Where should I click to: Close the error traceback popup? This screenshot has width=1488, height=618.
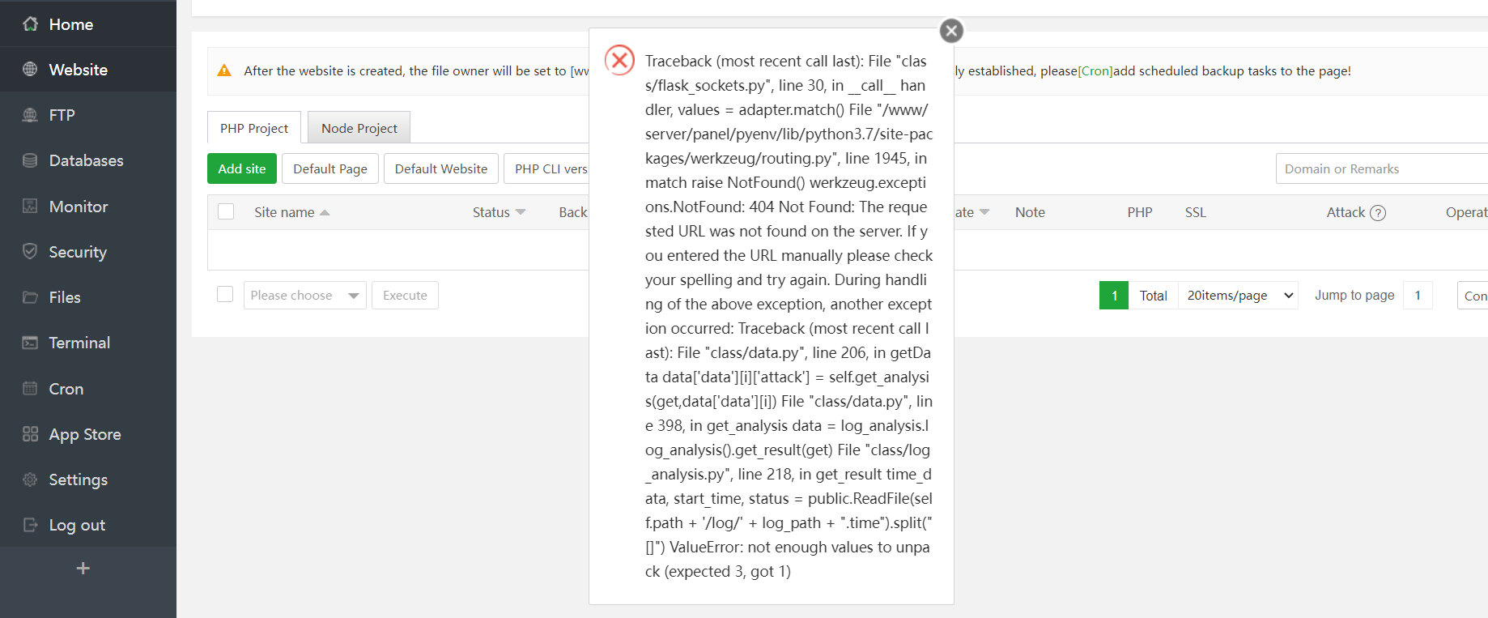(x=951, y=31)
